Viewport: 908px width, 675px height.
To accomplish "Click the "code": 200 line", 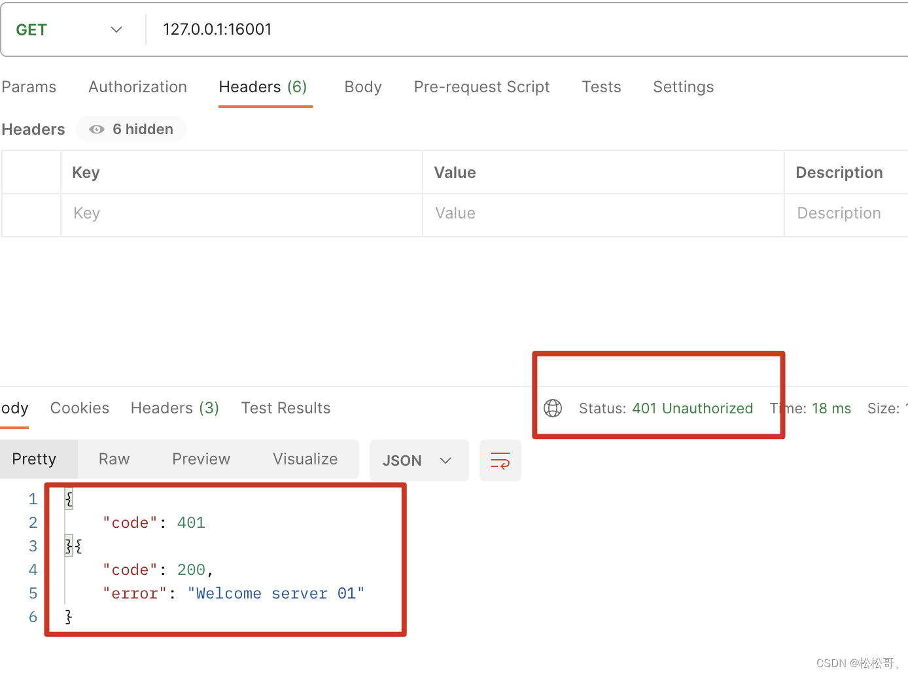I will point(158,570).
